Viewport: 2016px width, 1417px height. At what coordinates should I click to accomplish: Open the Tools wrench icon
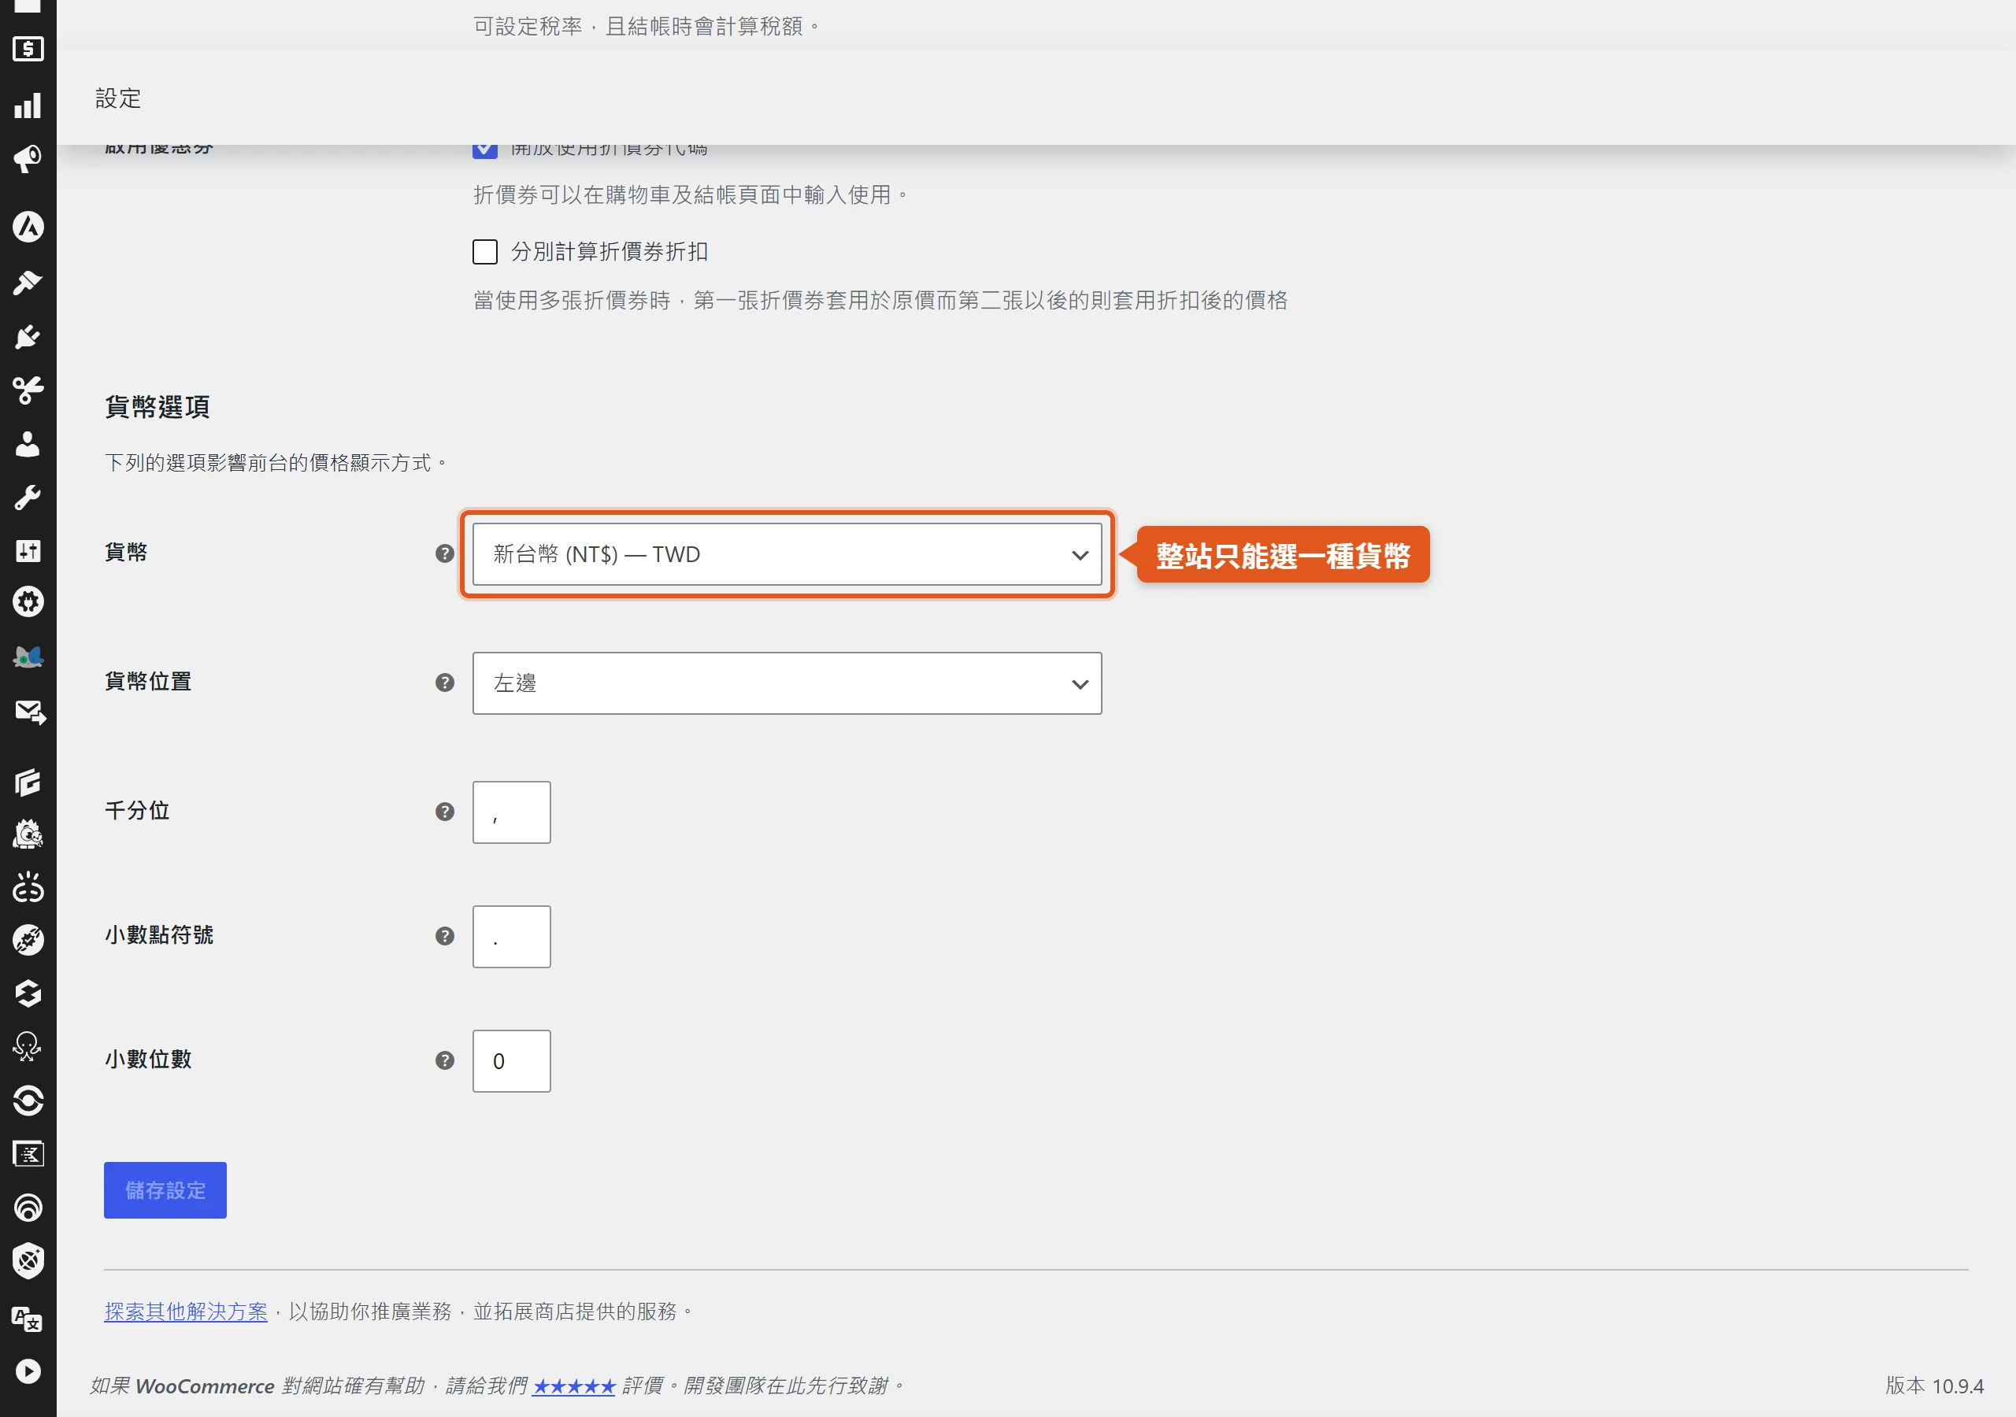point(28,498)
